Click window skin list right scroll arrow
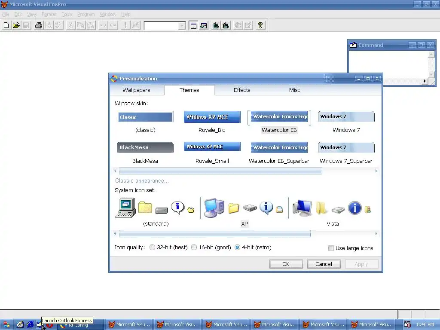440x330 pixels. 376,171
